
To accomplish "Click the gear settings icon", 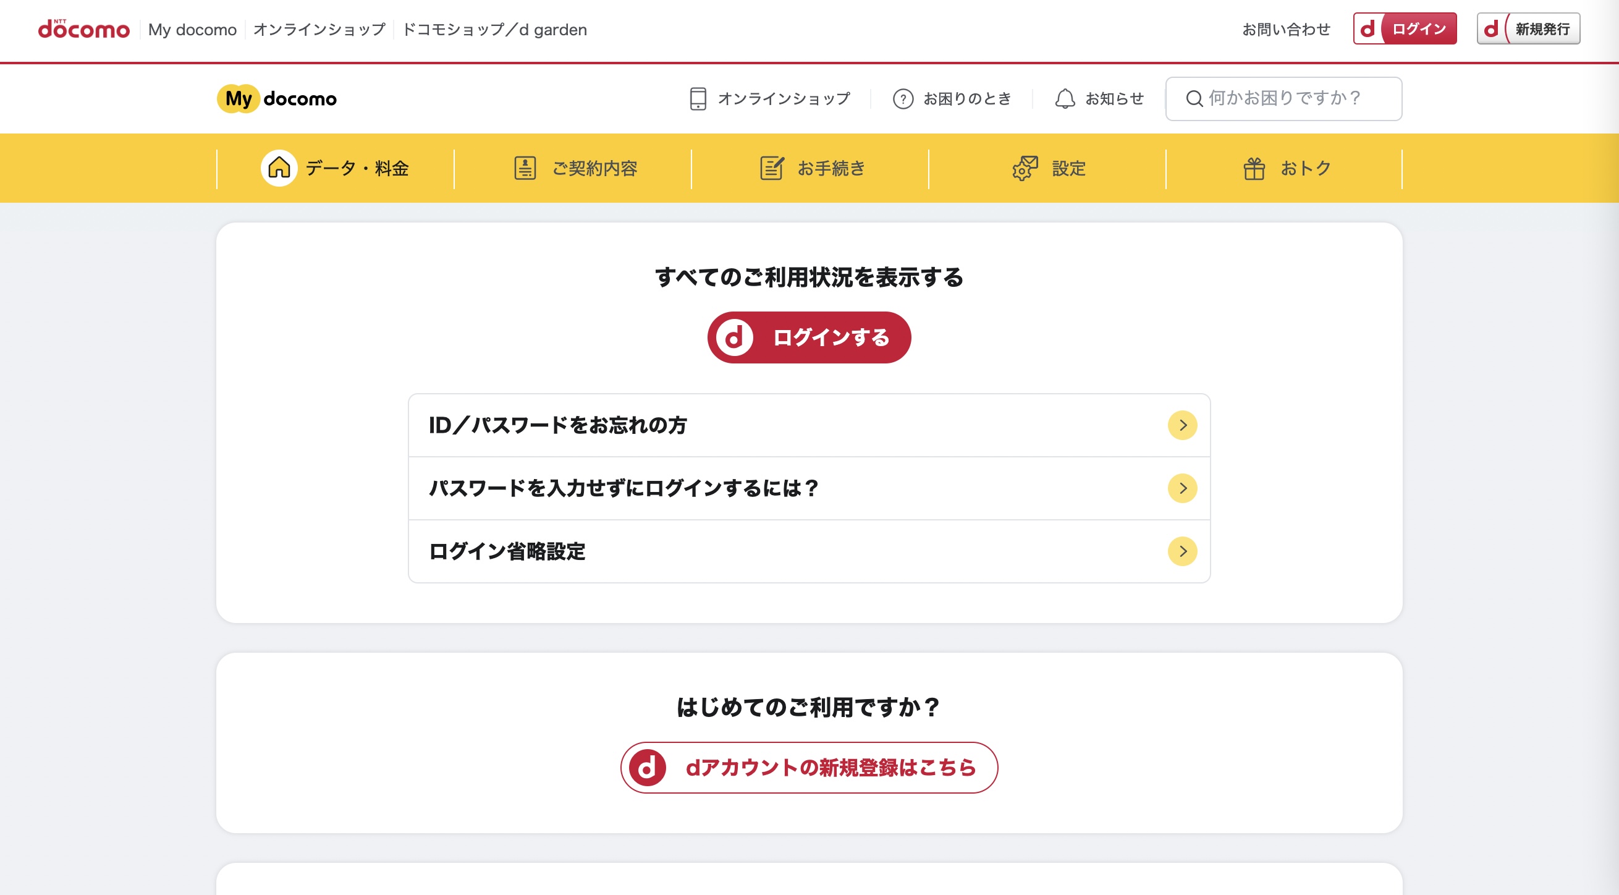I will (x=1025, y=168).
